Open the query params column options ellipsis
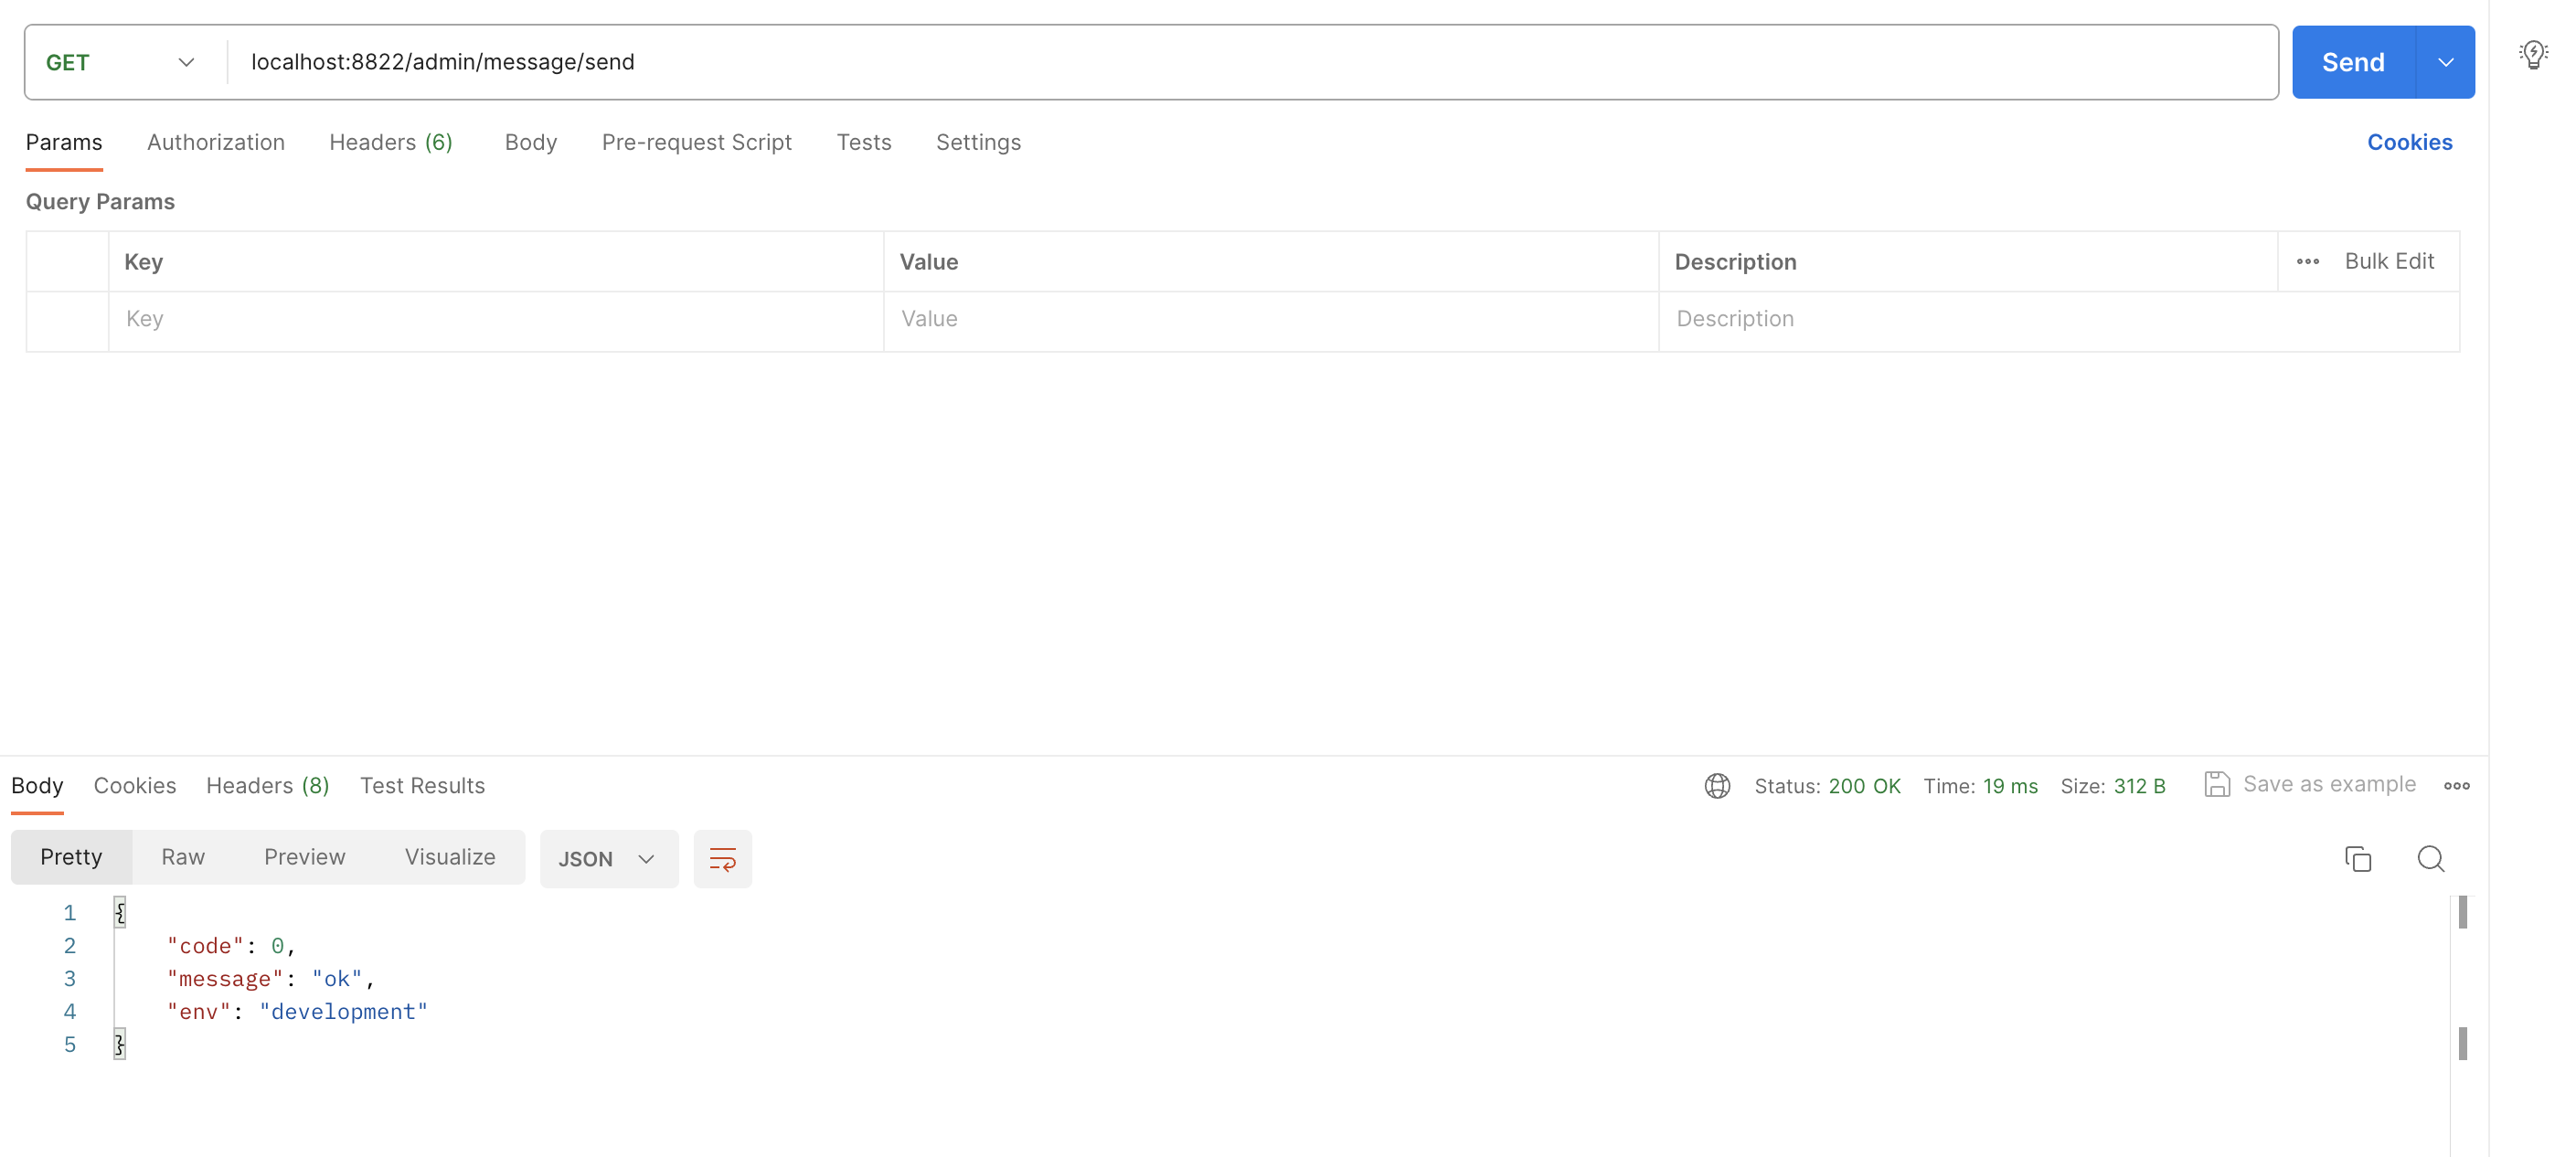 click(2307, 261)
